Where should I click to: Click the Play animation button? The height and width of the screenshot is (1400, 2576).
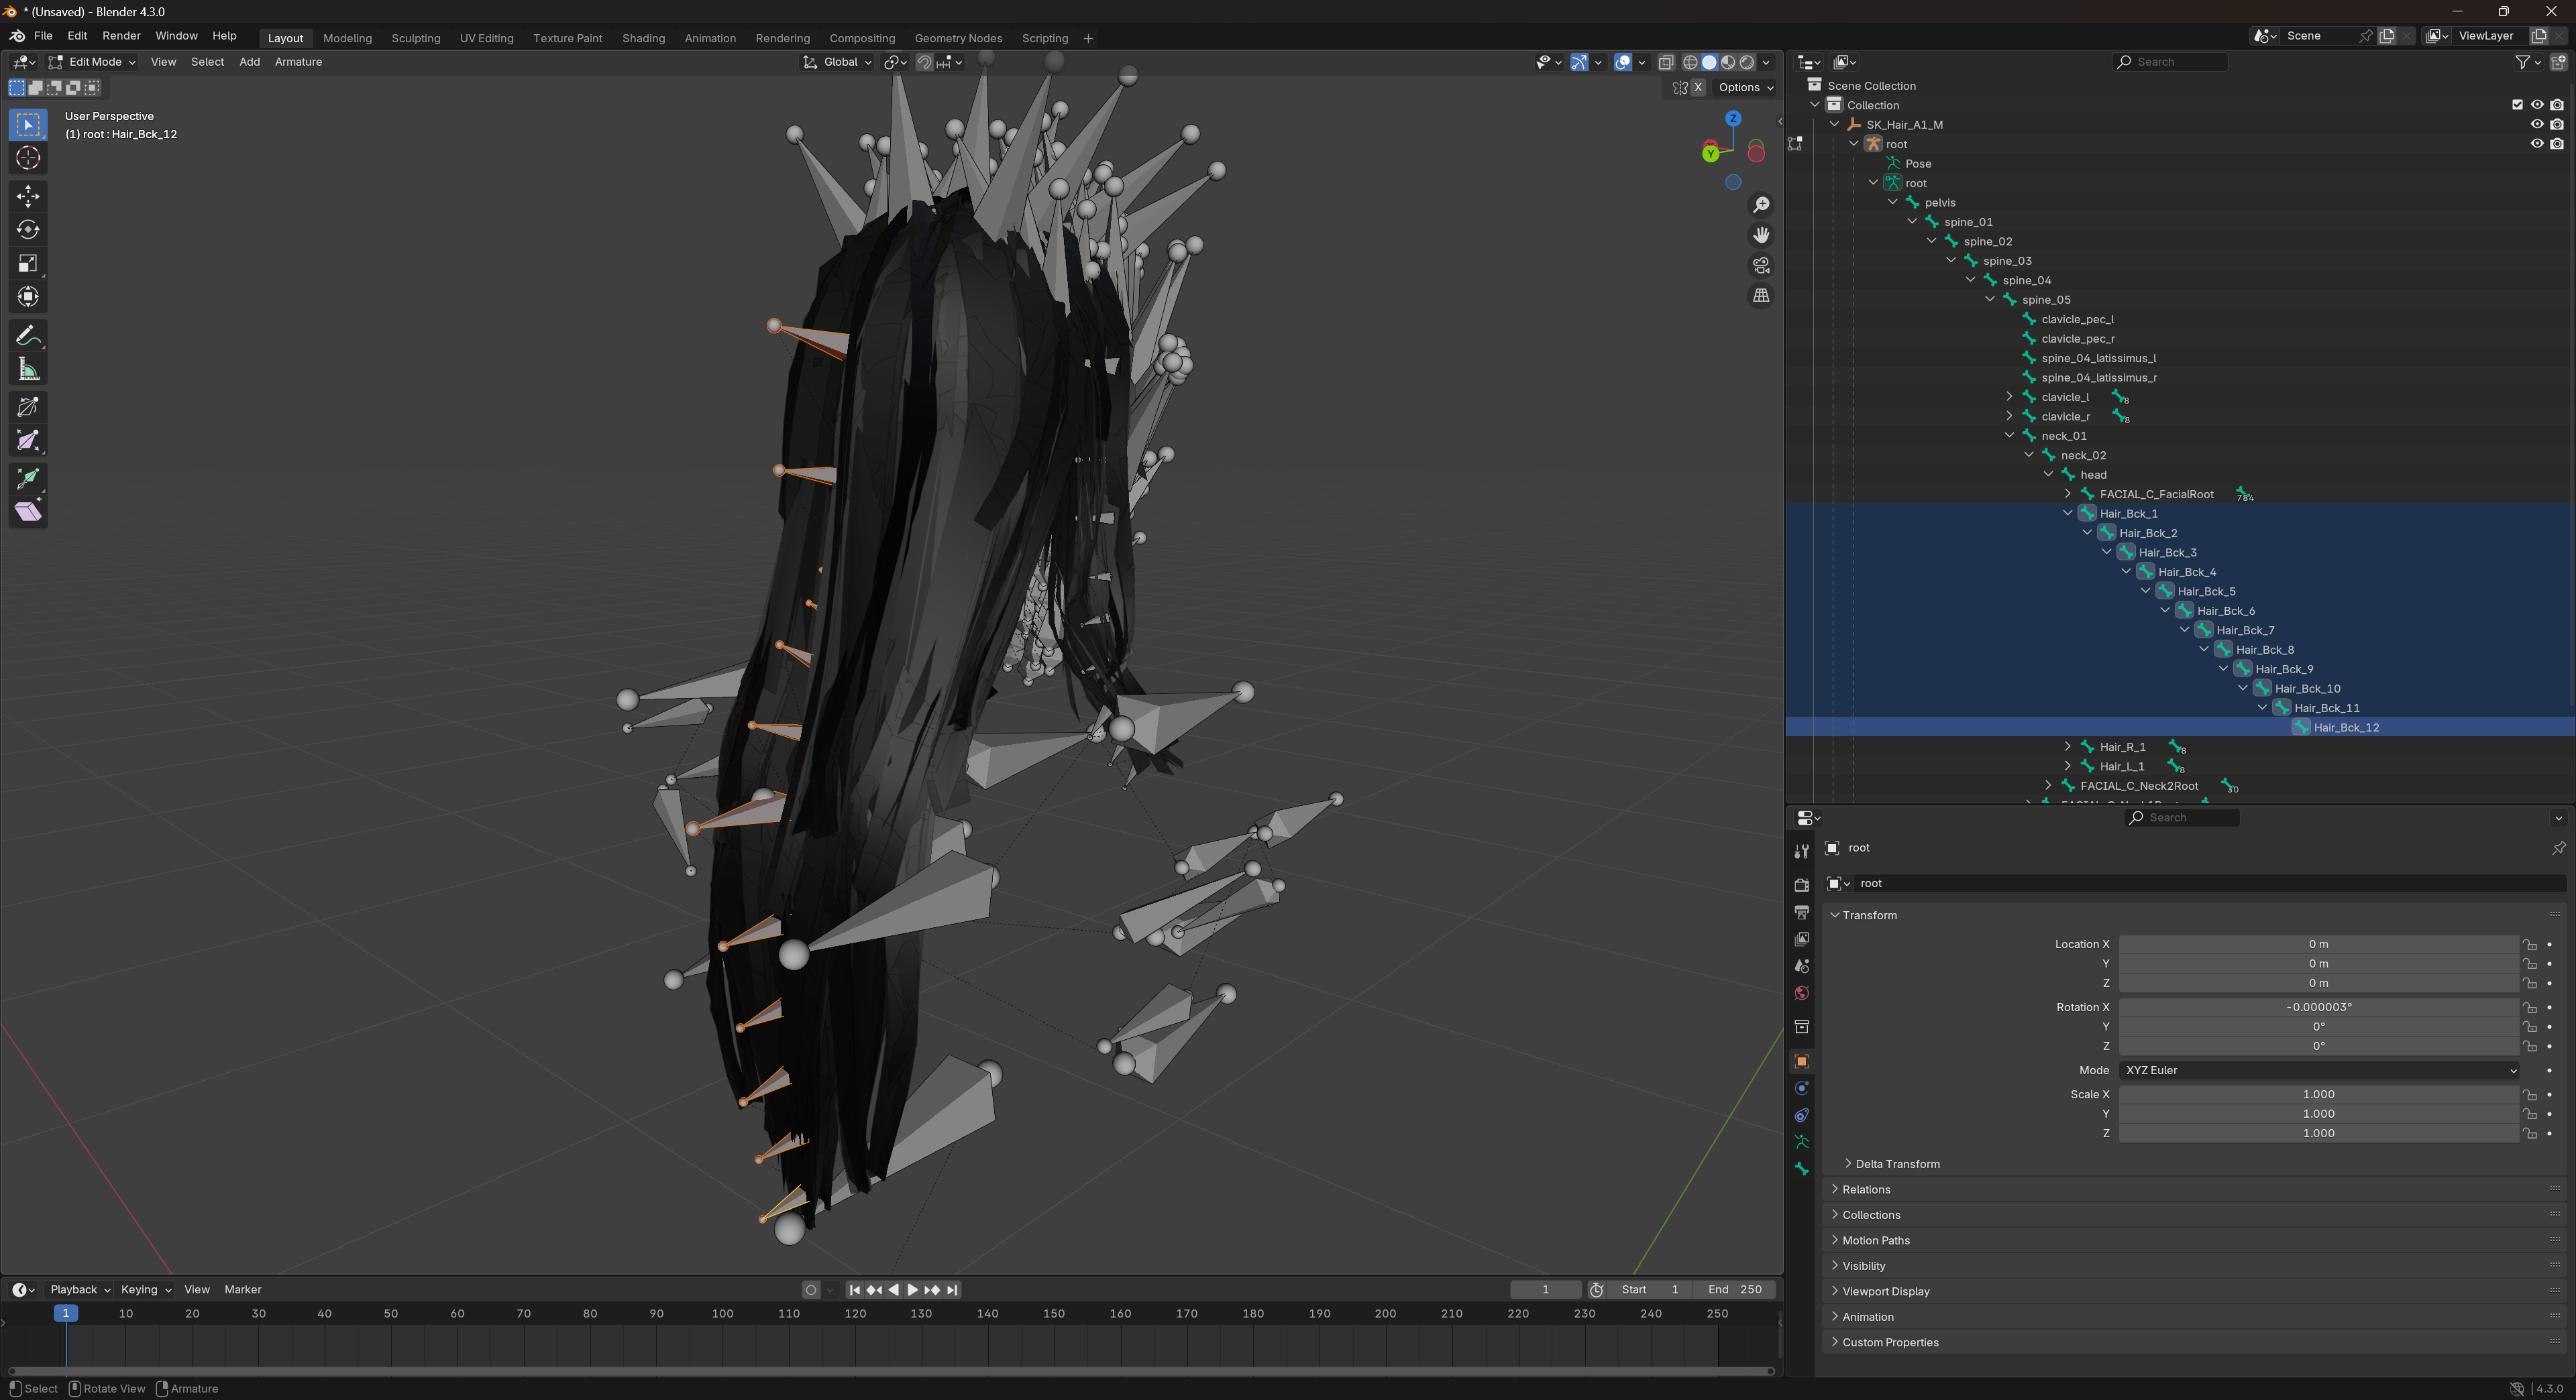(912, 1289)
